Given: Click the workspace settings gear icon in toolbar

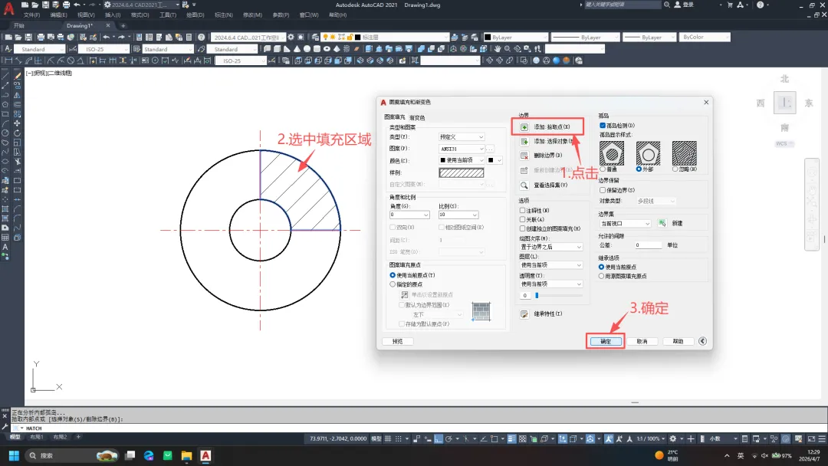Looking at the screenshot, I should pos(291,38).
